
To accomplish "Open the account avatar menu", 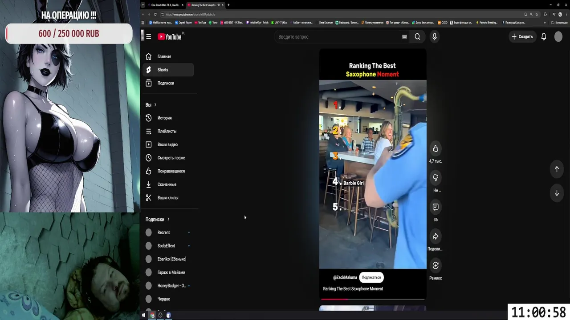I will [558, 37].
